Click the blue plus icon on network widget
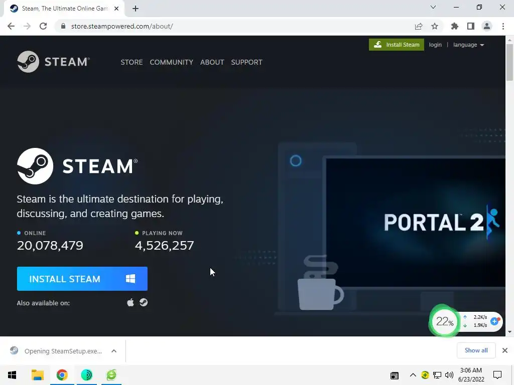Viewport: 514px width, 385px height. pos(494,321)
